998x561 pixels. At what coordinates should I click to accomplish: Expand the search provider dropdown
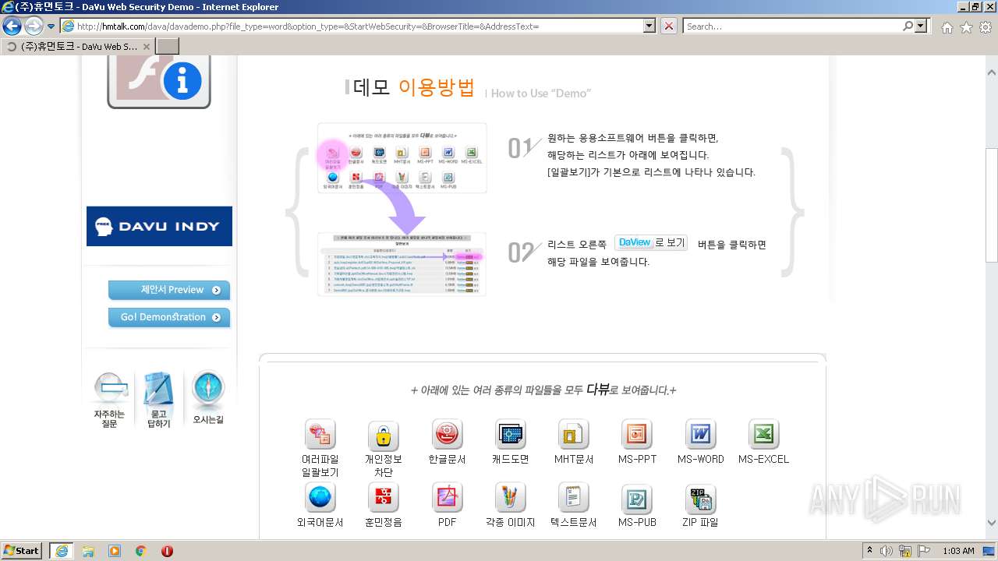tap(922, 26)
